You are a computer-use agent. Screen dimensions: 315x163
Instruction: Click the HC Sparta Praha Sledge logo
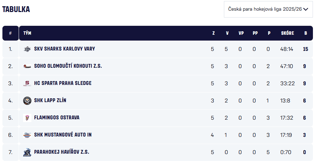[27, 84]
